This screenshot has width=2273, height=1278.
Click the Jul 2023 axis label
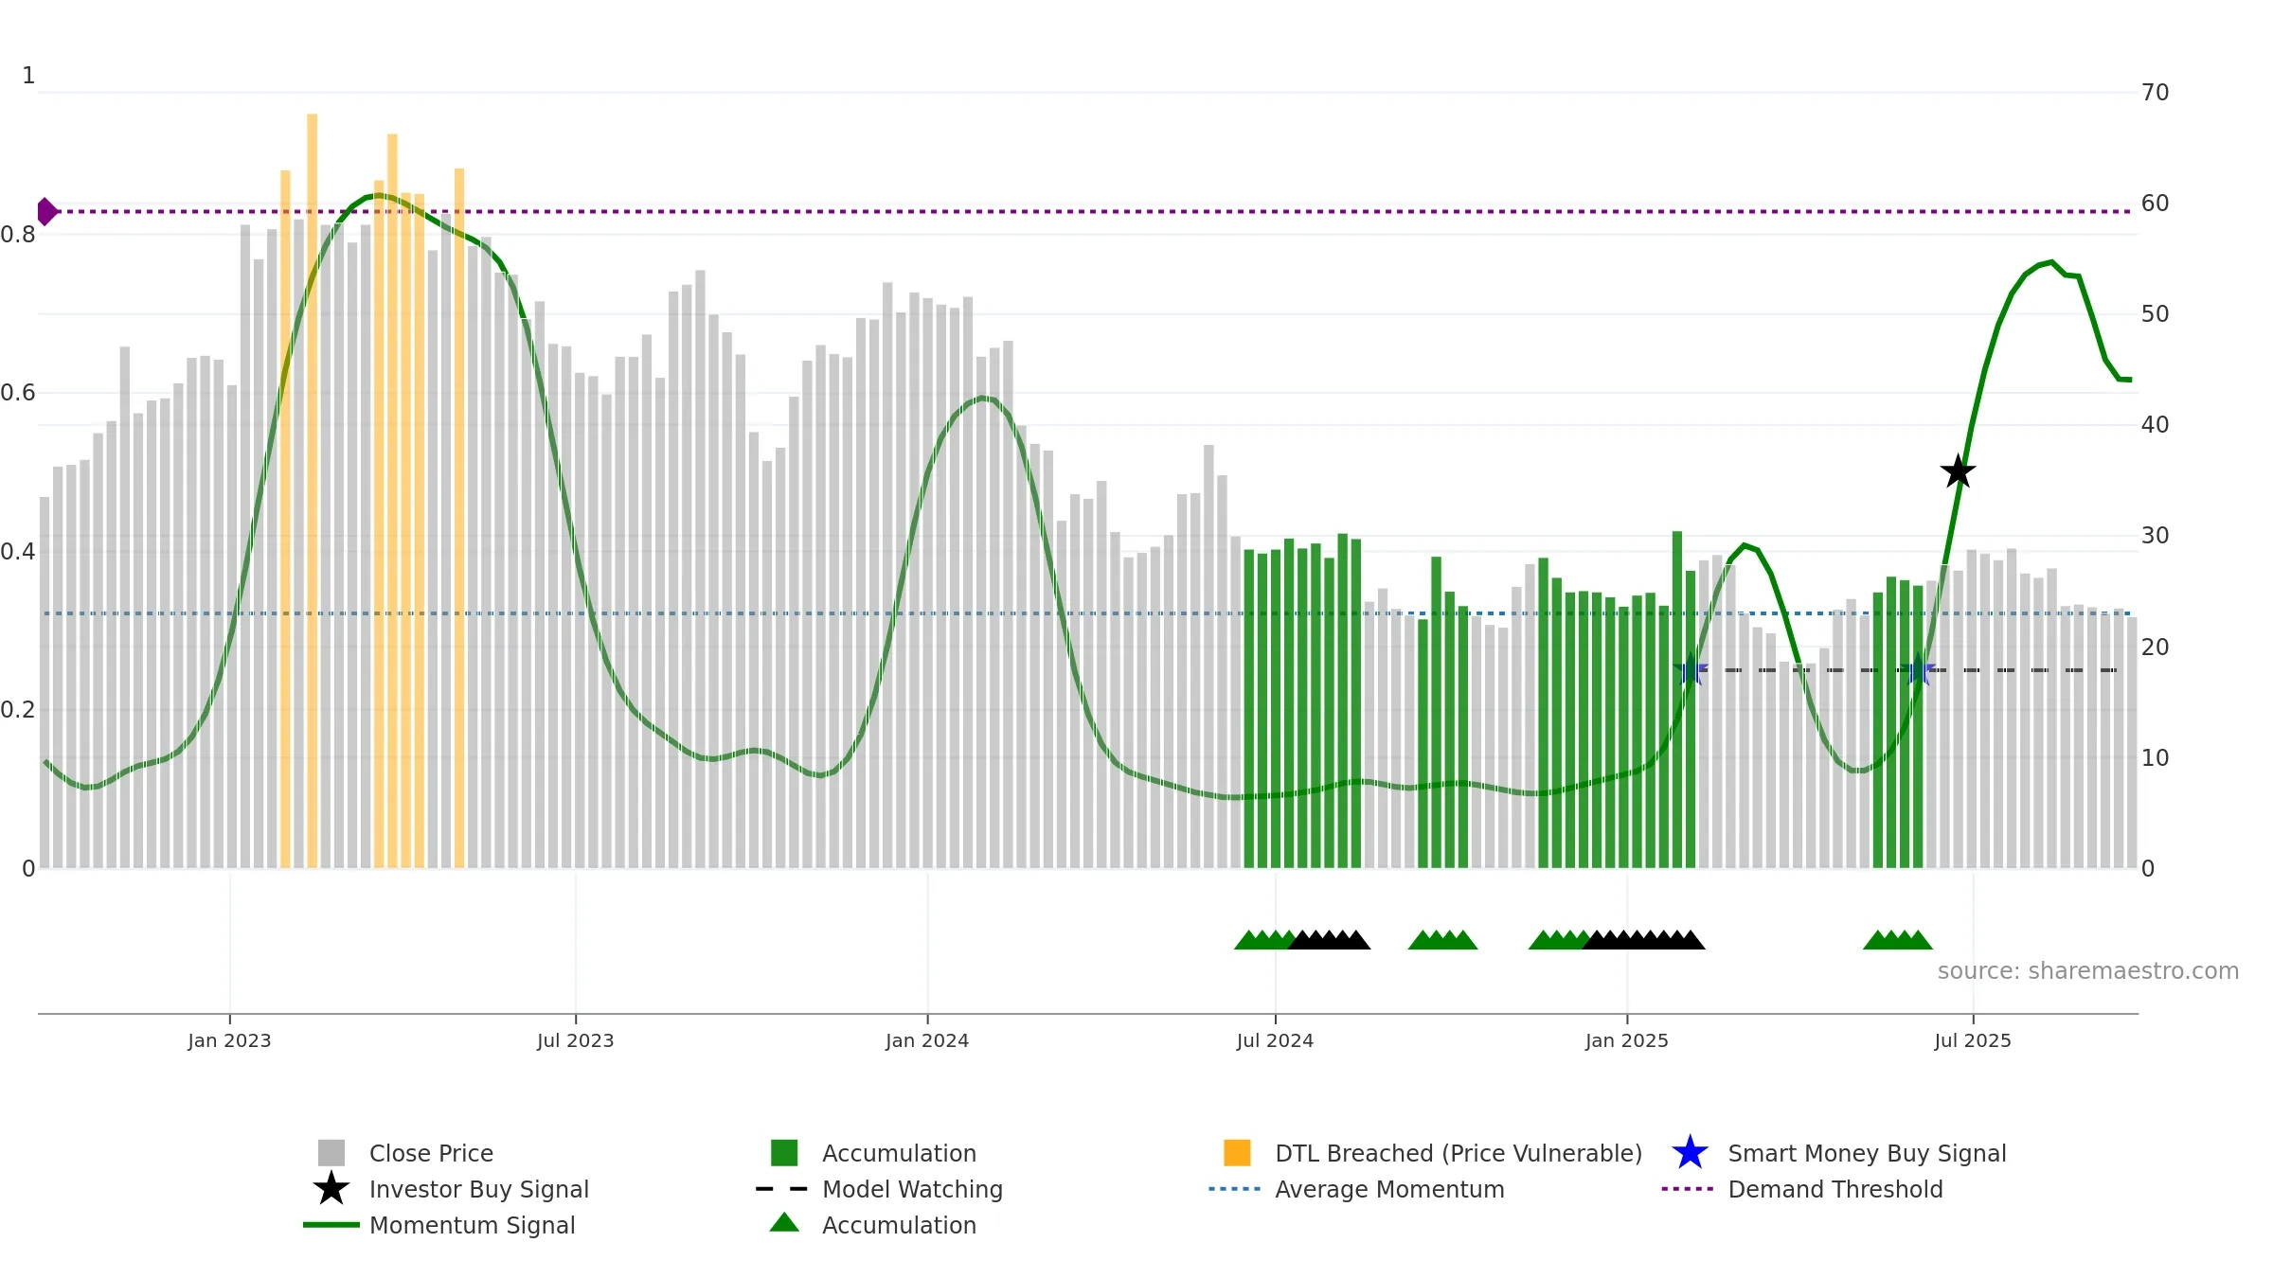pos(576,1041)
